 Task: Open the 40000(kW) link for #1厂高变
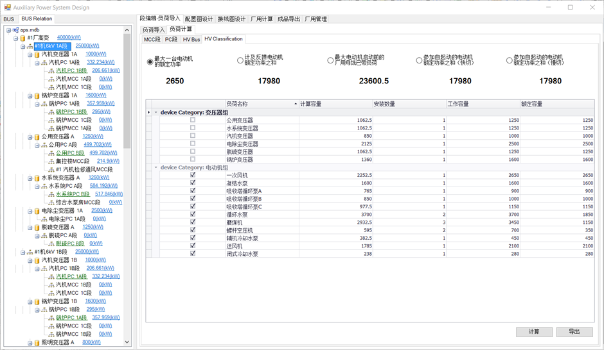(69, 38)
